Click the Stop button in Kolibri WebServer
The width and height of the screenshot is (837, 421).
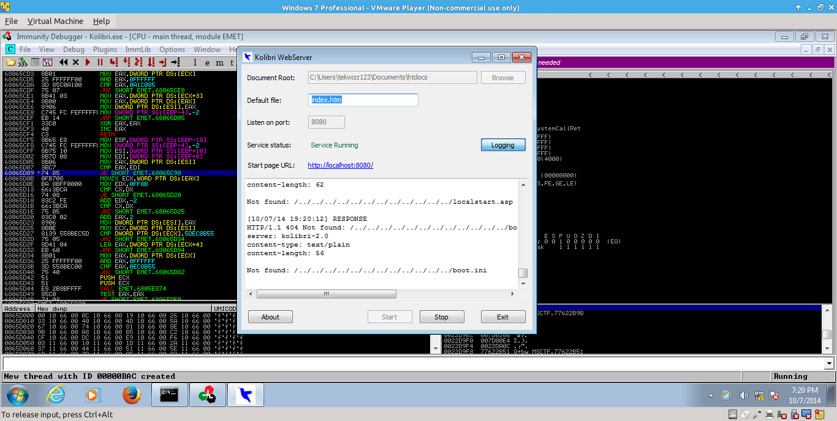442,317
